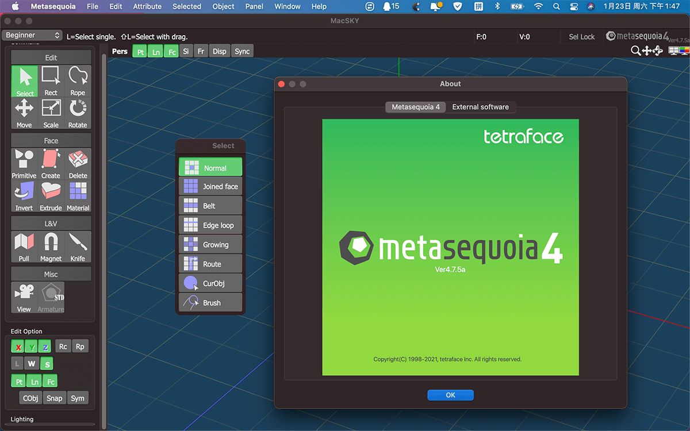690x431 pixels.
Task: Click the colored multi-view layout icon
Action: click(684, 51)
